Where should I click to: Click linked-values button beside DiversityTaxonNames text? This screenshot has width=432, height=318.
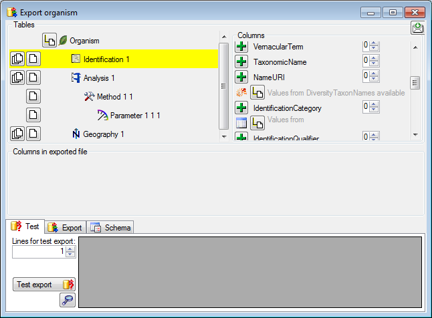point(257,92)
